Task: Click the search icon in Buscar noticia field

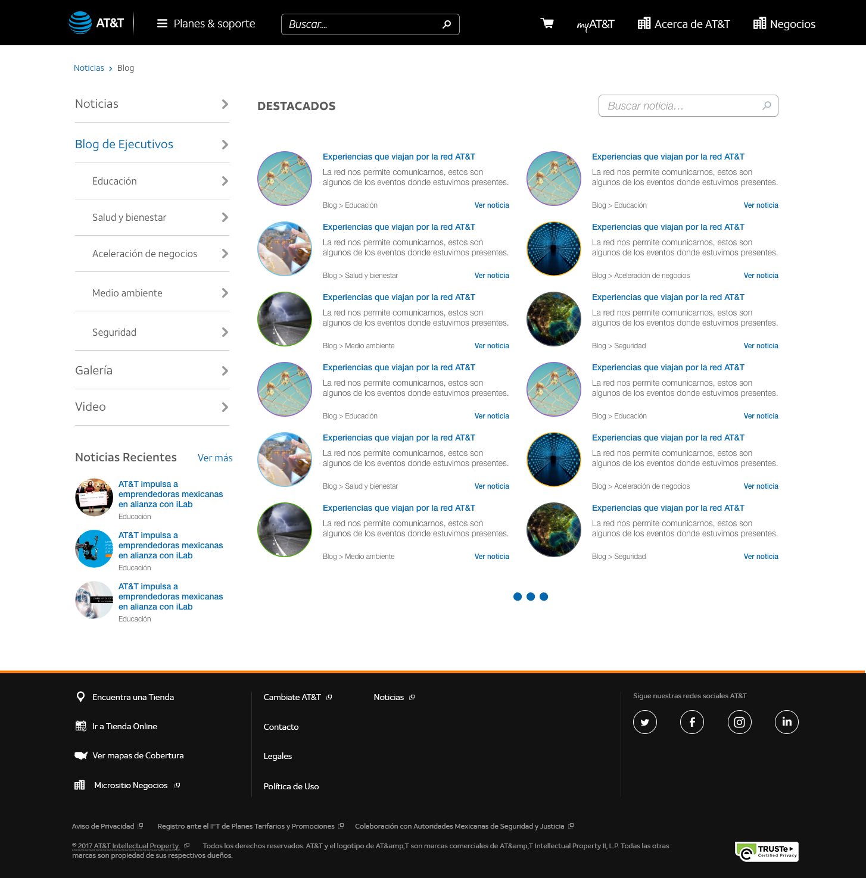Action: (x=767, y=105)
